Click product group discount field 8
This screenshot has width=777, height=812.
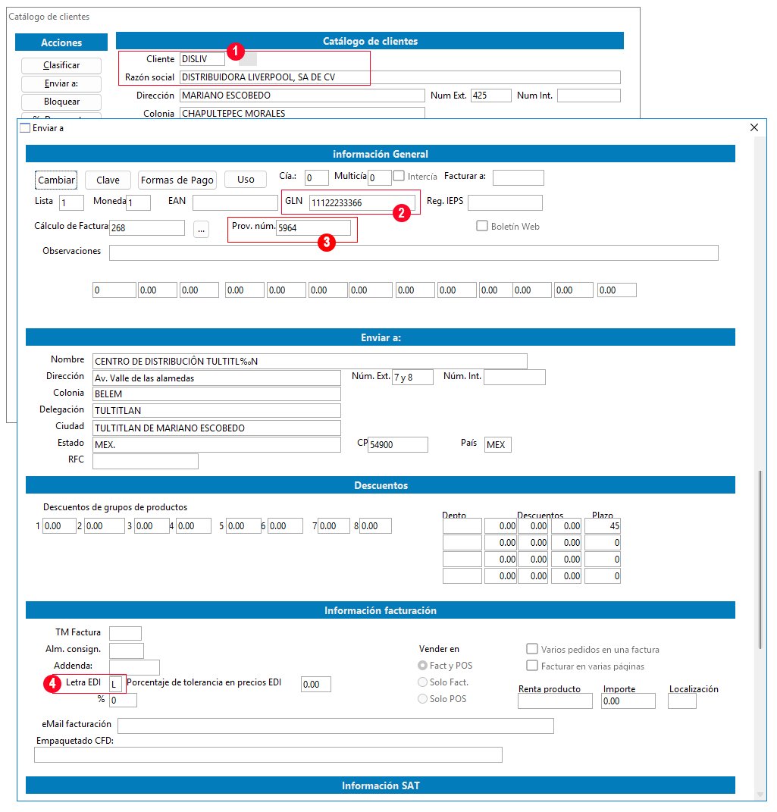click(x=375, y=525)
